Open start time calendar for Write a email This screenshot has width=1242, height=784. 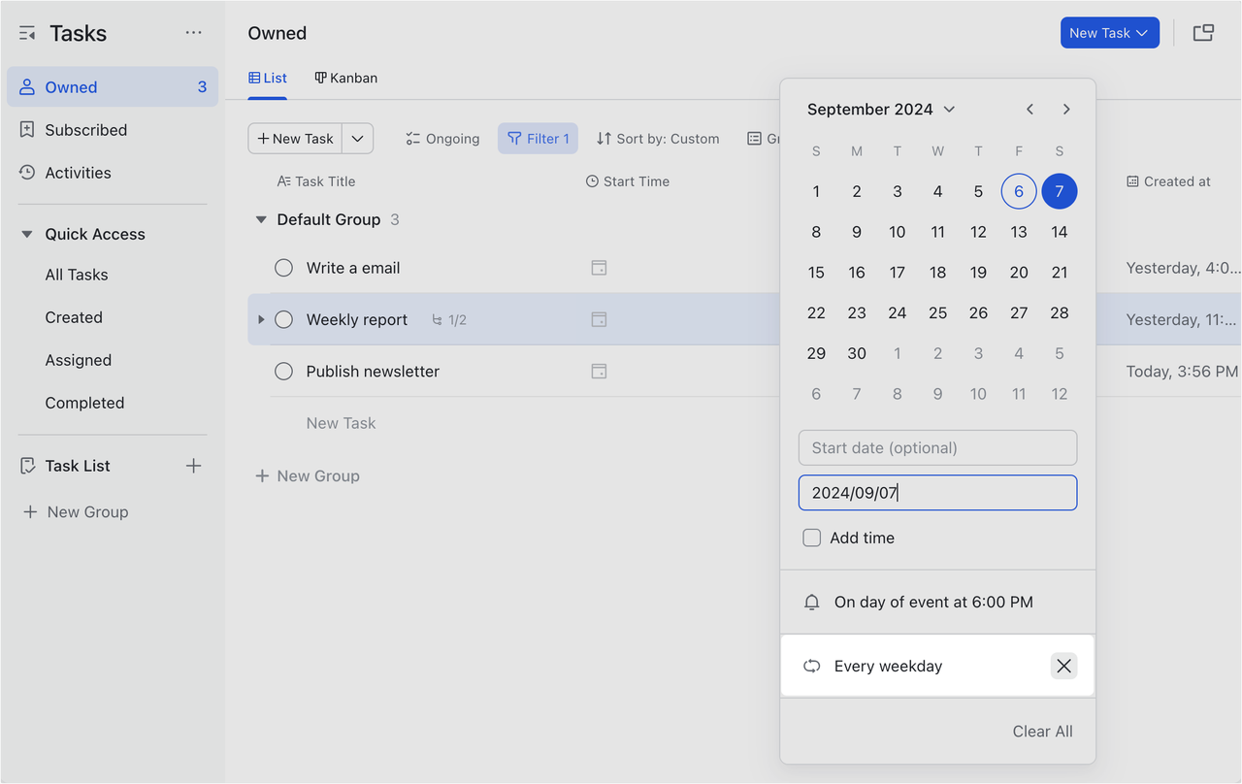[x=599, y=267]
